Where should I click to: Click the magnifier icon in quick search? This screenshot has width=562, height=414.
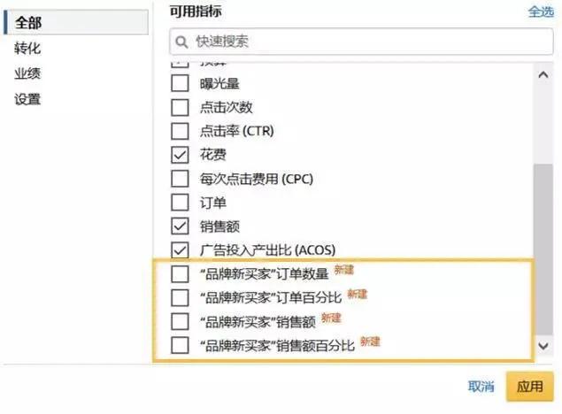tap(181, 42)
